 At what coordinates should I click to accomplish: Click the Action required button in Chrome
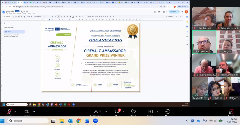(x=183, y=7)
